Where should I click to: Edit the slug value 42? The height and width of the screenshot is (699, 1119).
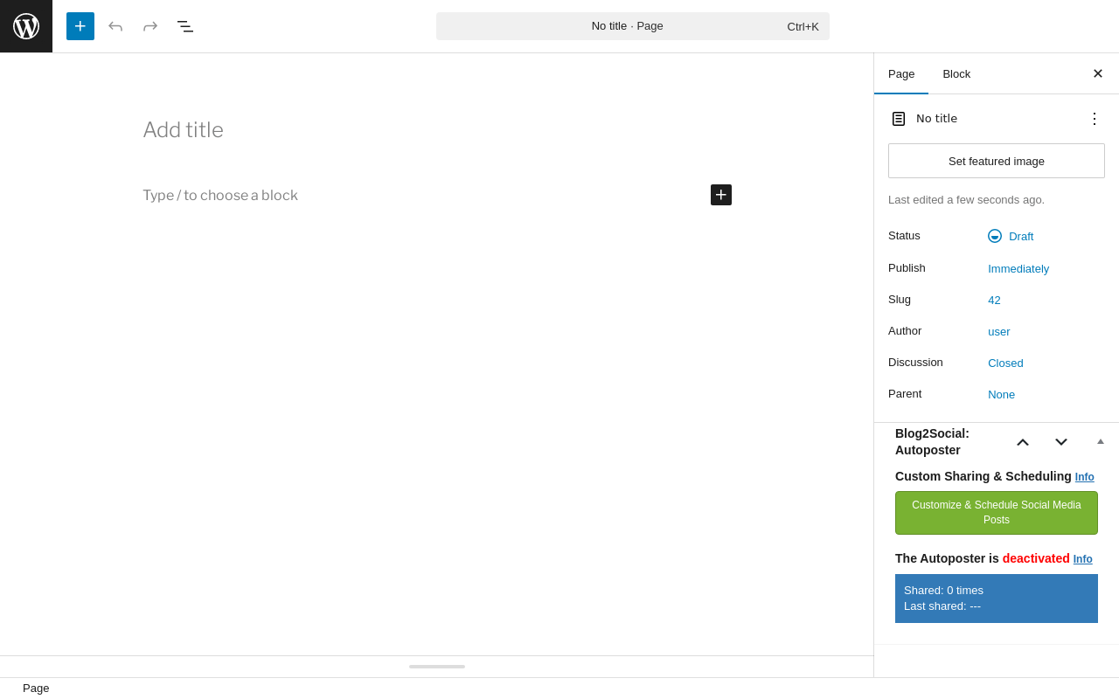pos(995,300)
